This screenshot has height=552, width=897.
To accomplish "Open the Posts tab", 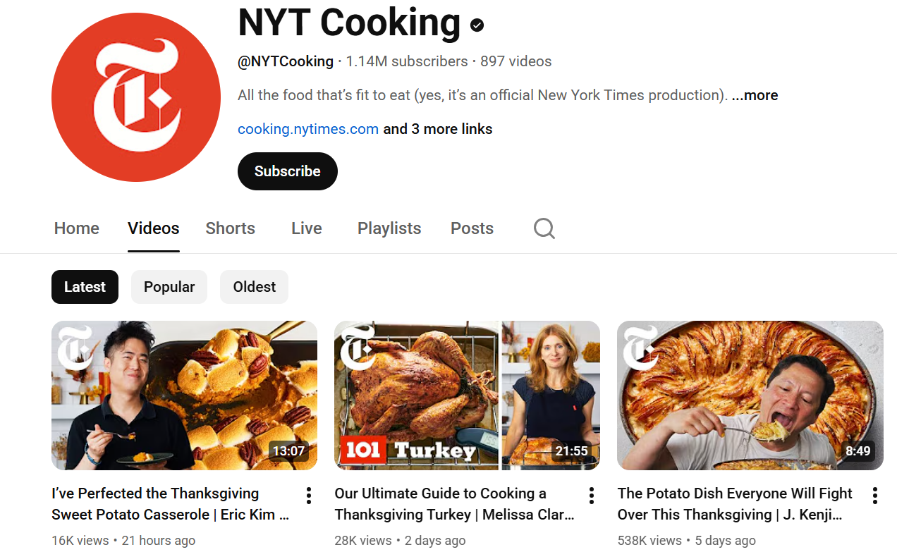I will pos(472,228).
